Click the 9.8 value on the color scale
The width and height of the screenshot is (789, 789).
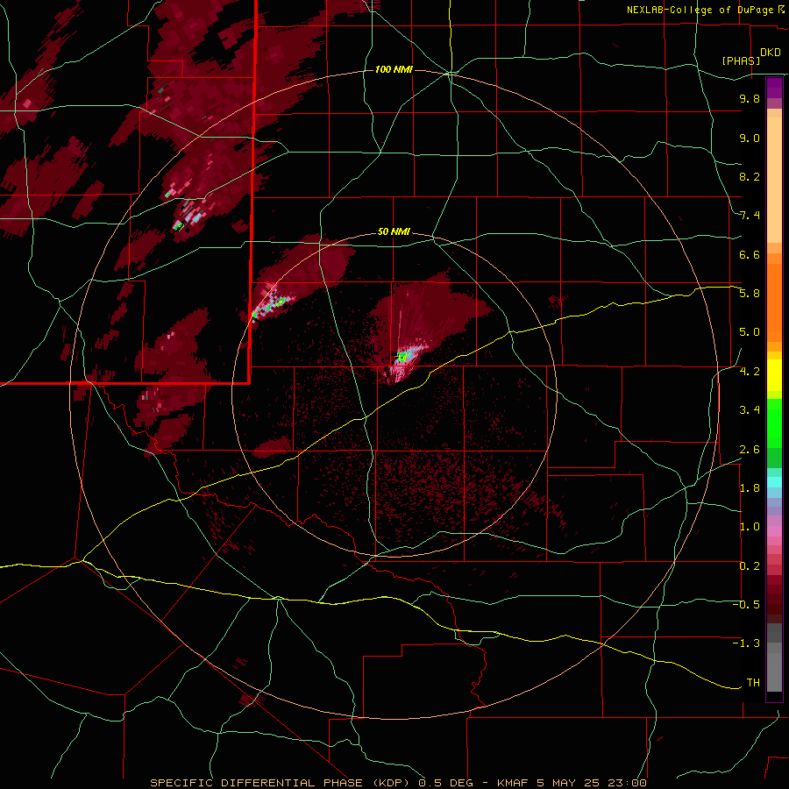coord(750,98)
